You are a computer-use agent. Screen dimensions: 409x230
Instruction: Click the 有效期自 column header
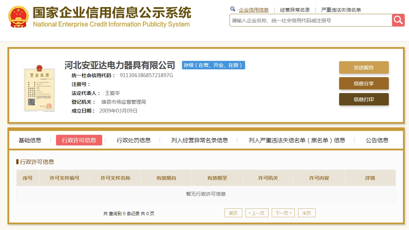pyautogui.click(x=166, y=178)
